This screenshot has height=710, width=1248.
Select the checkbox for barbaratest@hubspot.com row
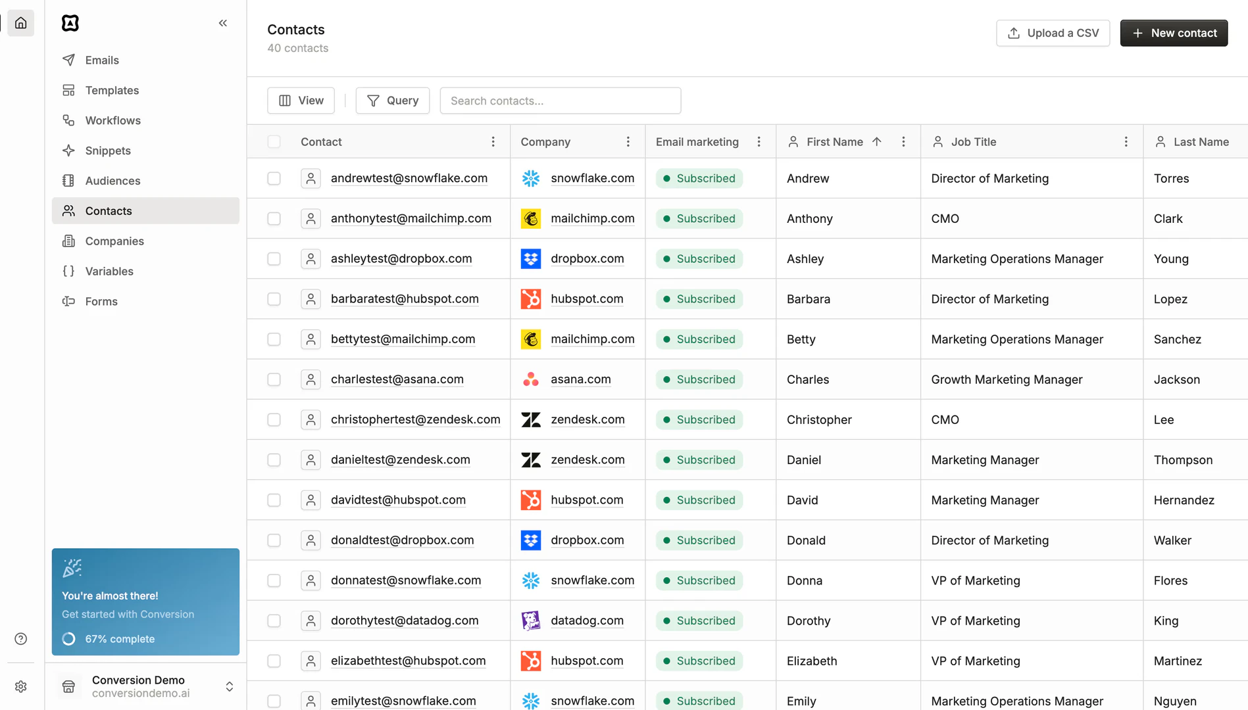coord(274,298)
